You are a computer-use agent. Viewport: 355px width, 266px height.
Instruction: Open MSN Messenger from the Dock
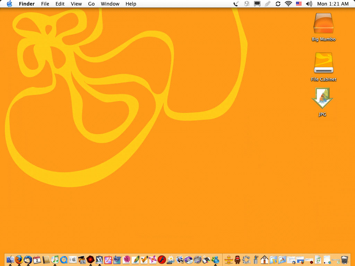coord(215,260)
